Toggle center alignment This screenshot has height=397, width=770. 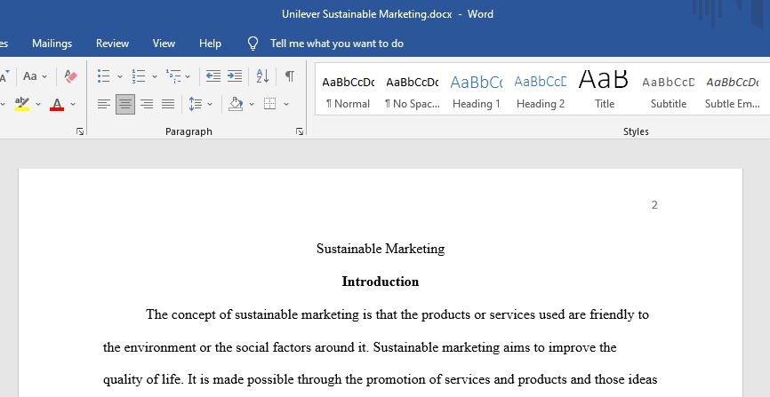(x=125, y=104)
